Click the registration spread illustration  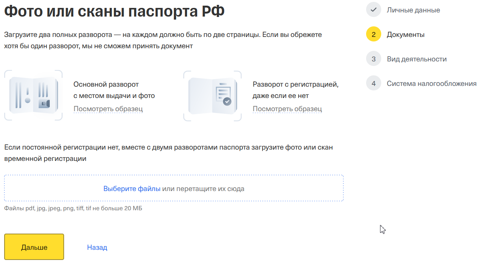(x=212, y=96)
